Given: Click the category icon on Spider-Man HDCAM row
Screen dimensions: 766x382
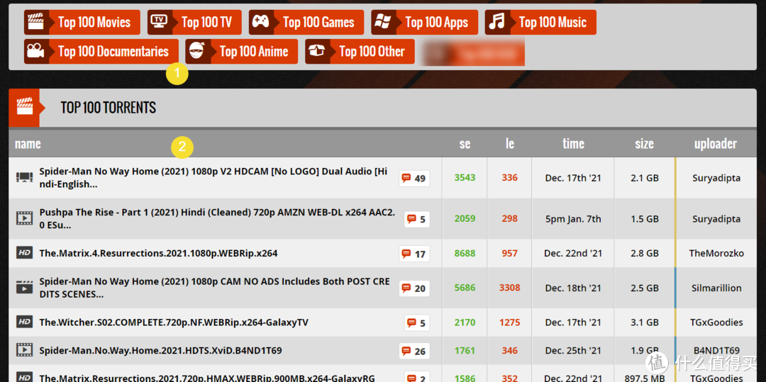Looking at the screenshot, I should (x=24, y=177).
